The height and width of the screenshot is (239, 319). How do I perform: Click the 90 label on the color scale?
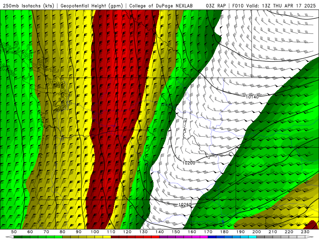tap(79, 232)
